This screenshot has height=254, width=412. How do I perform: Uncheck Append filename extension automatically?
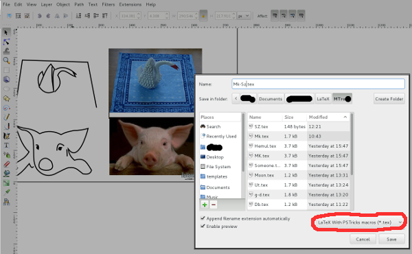tap(203, 218)
